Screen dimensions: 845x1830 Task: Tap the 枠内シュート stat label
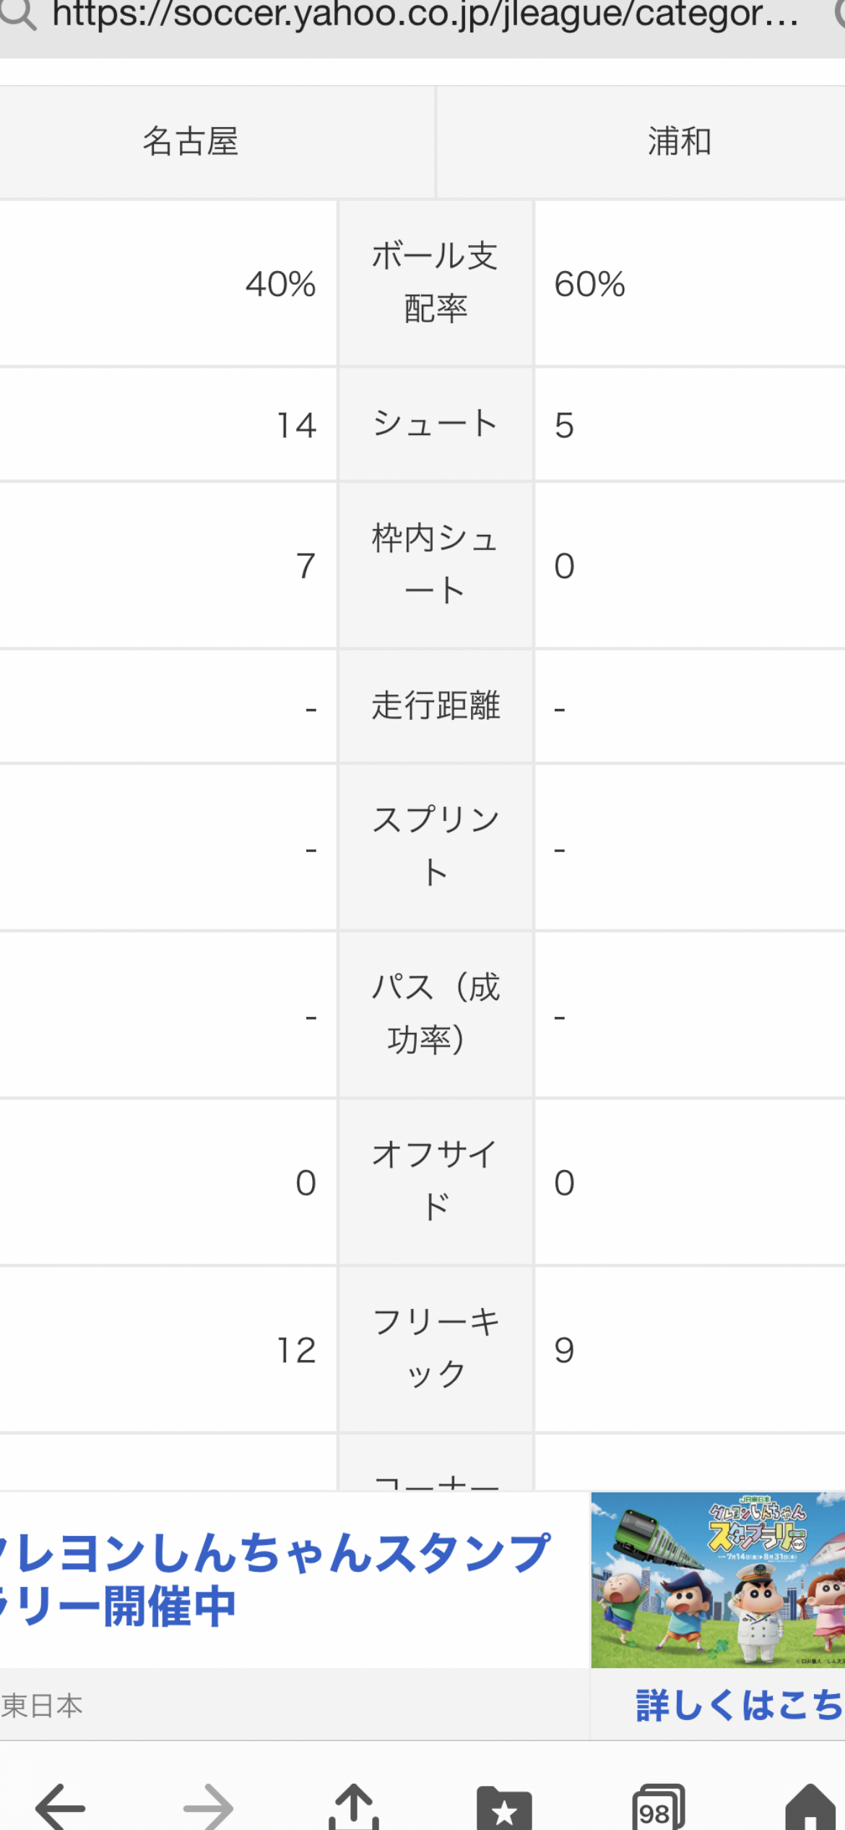coord(435,564)
